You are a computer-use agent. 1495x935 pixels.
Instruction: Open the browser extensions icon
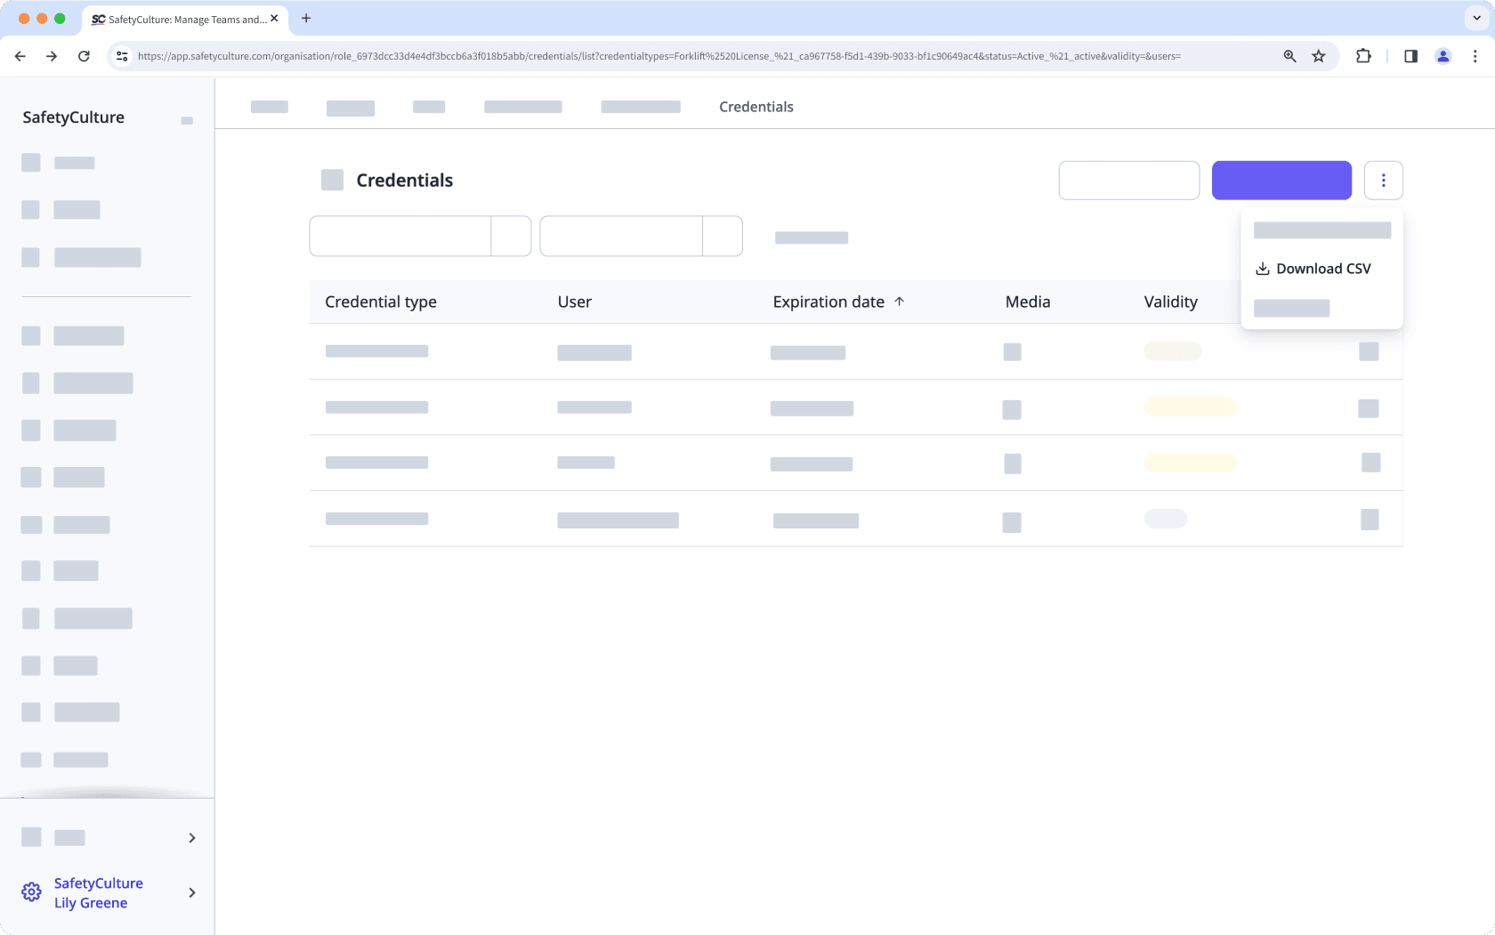tap(1362, 55)
